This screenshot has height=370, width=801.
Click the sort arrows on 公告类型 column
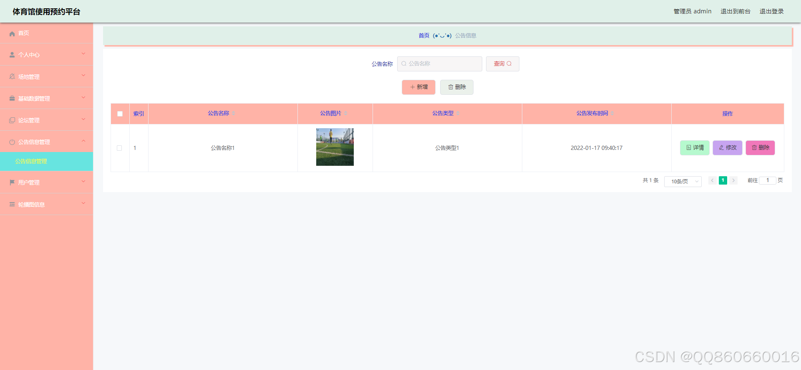[458, 114]
